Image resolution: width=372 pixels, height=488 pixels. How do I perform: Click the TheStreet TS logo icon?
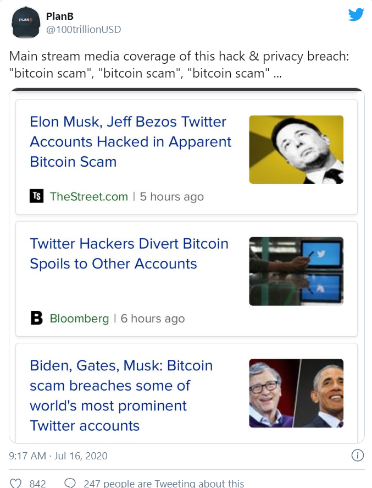click(x=36, y=196)
